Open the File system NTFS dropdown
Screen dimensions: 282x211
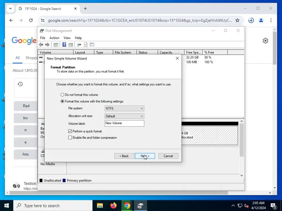pos(124,108)
